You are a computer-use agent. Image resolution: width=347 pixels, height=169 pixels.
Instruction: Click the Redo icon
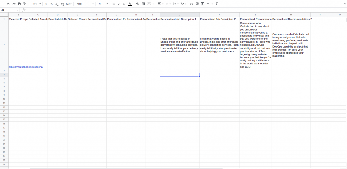click(14, 4)
